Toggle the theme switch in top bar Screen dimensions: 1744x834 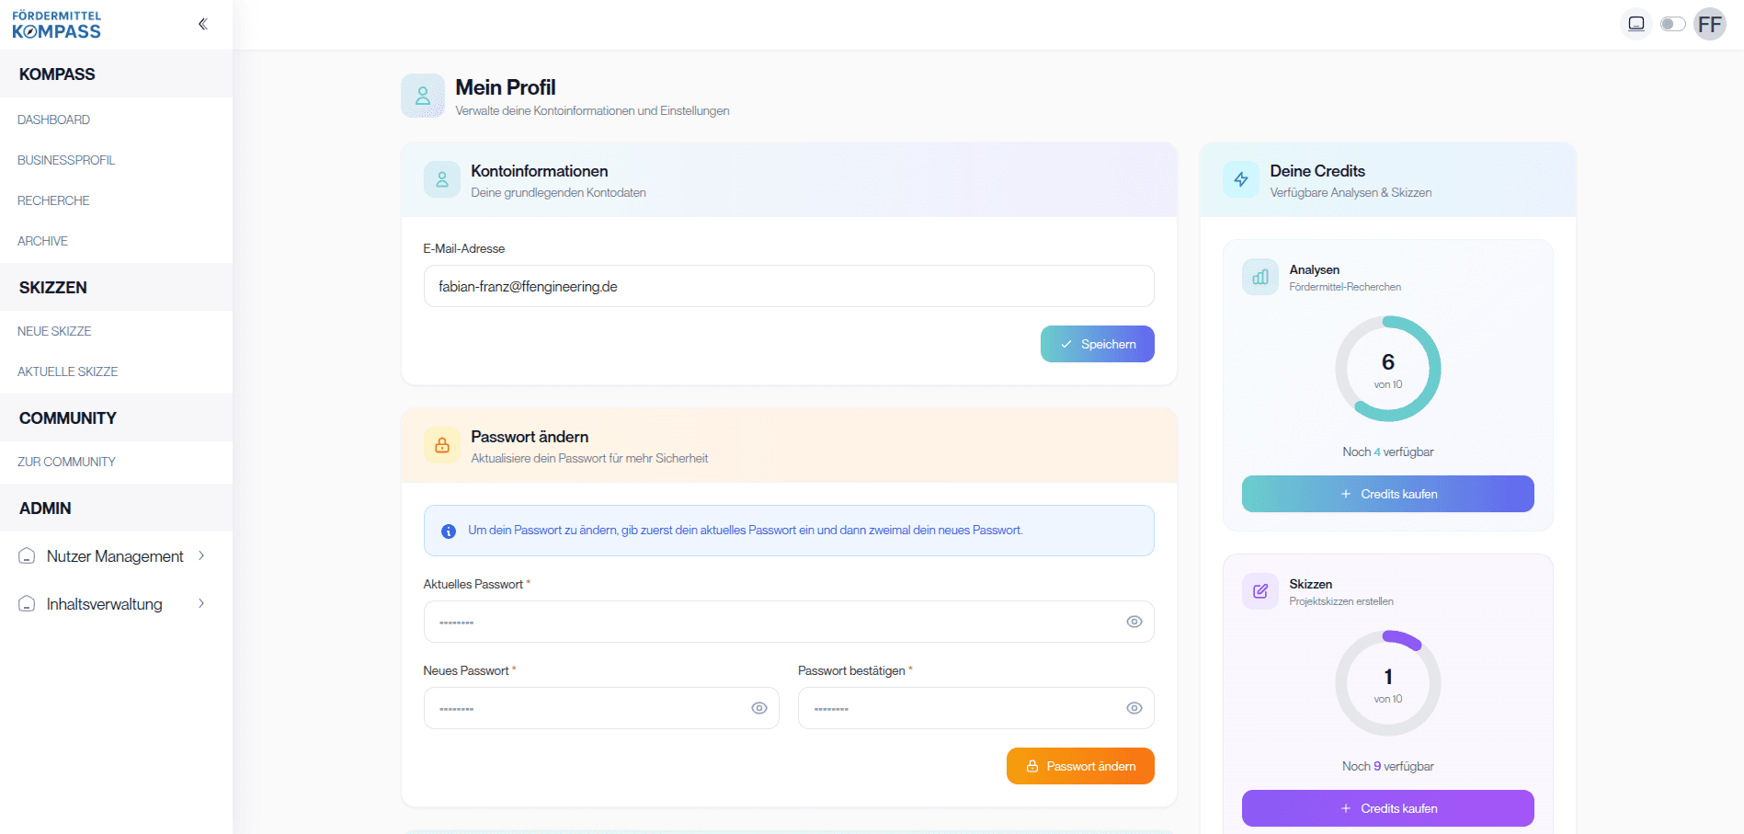(1672, 24)
